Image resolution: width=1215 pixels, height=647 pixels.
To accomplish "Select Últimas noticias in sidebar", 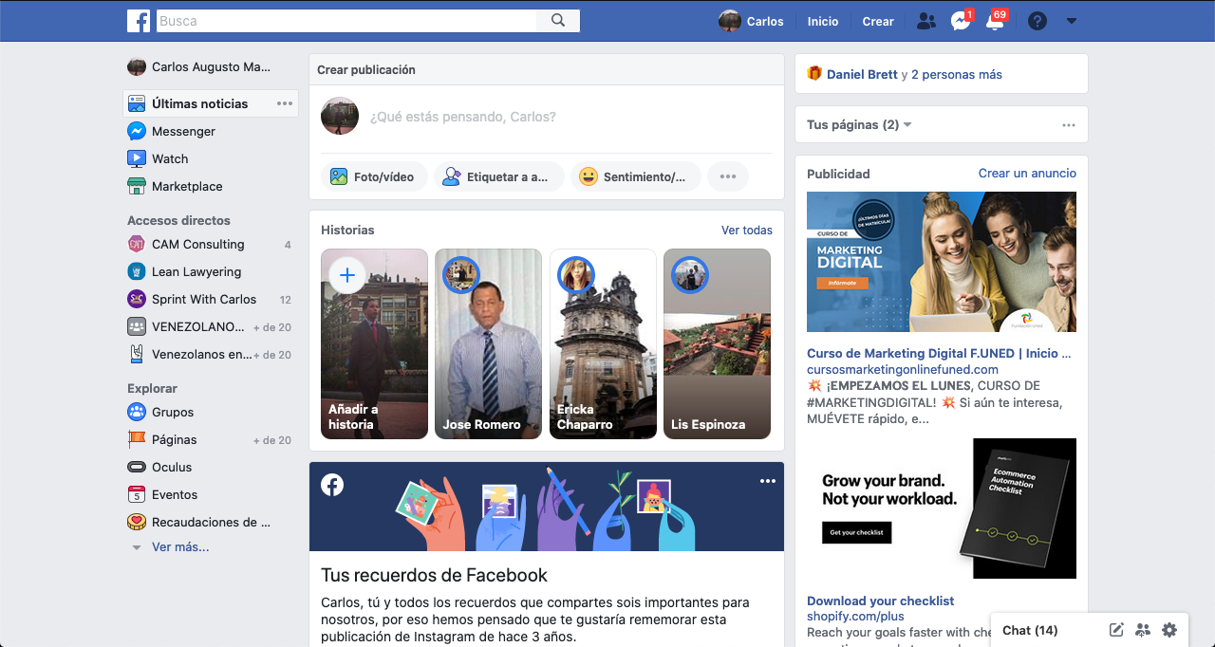I will coord(199,103).
